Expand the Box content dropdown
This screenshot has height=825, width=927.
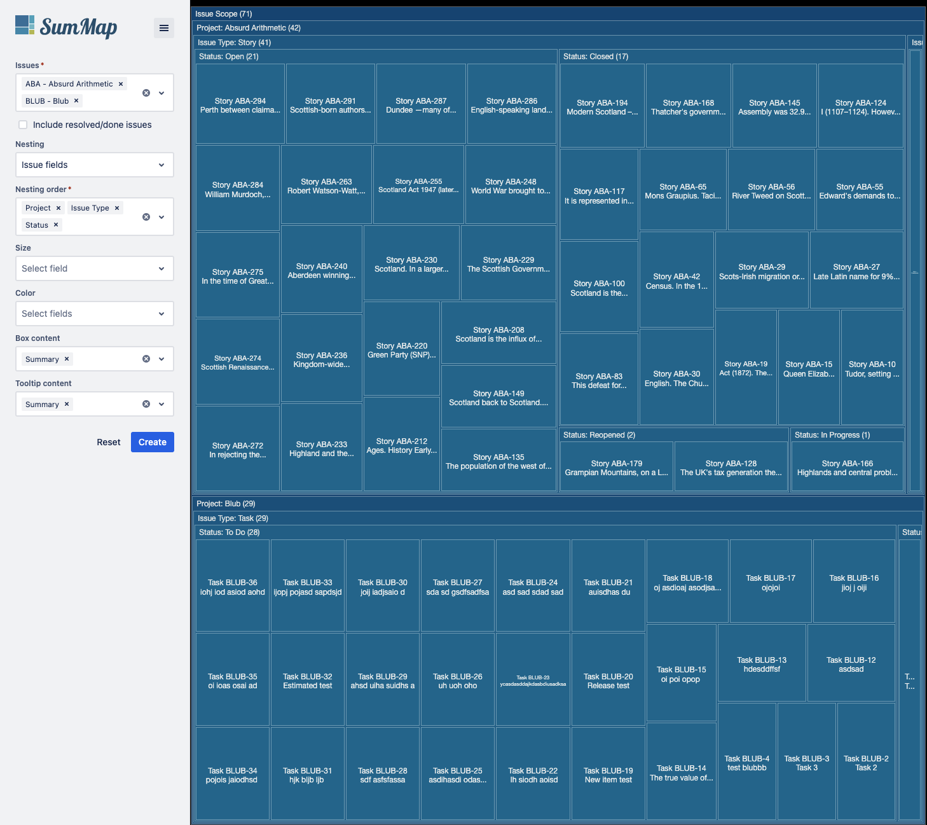[x=161, y=359]
